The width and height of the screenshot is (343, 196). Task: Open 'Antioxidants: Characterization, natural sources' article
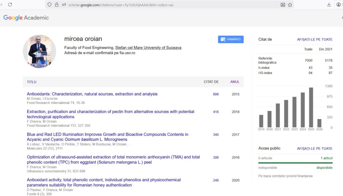coord(92,94)
